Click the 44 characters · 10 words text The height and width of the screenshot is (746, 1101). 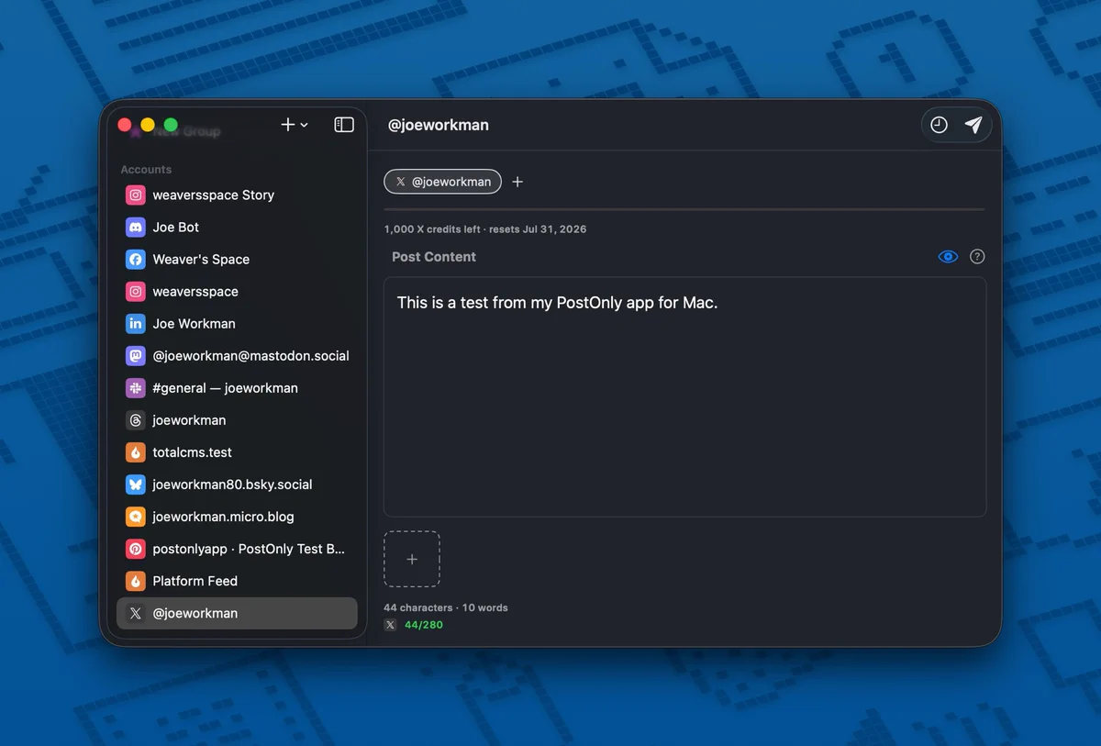(446, 607)
